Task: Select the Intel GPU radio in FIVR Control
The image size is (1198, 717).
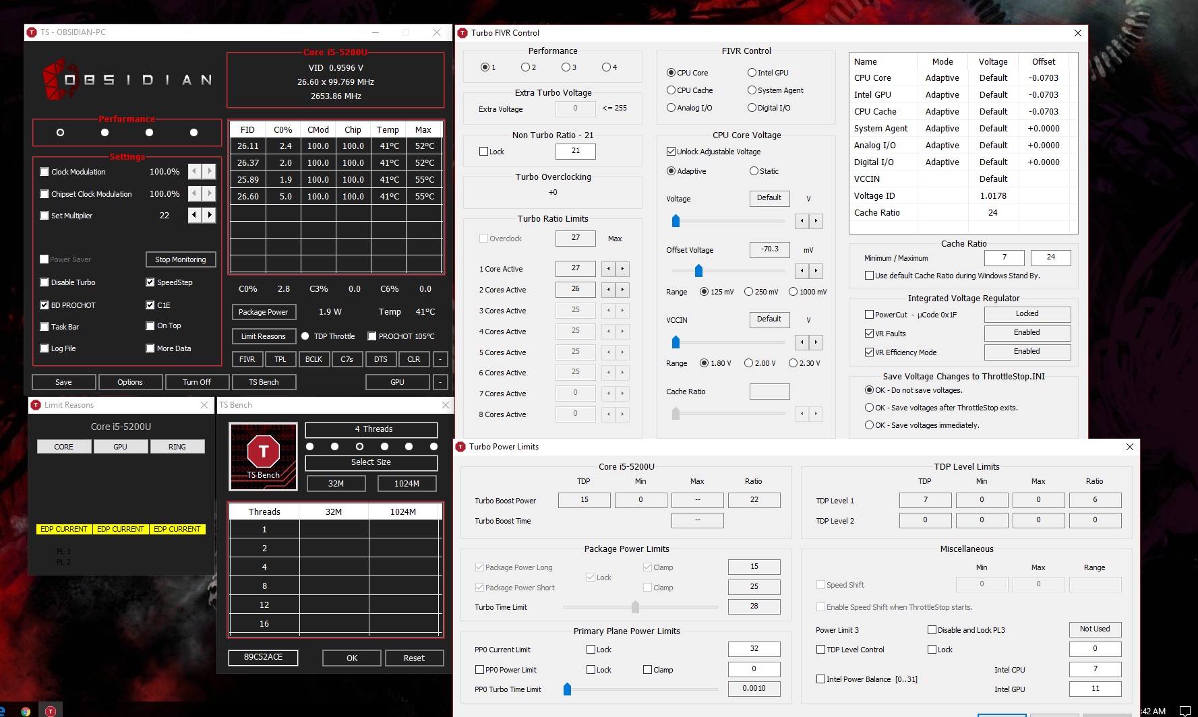Action: [x=752, y=73]
